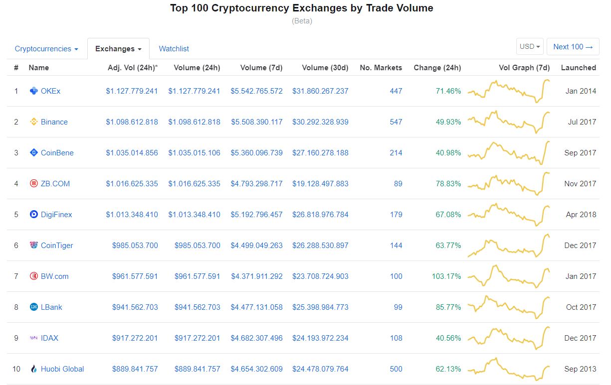Open the CoinBene exchange link
This screenshot has height=385, width=611.
(x=57, y=153)
